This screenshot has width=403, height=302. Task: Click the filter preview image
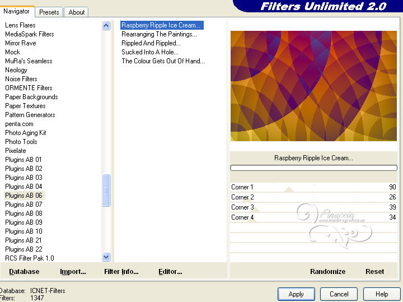click(313, 86)
